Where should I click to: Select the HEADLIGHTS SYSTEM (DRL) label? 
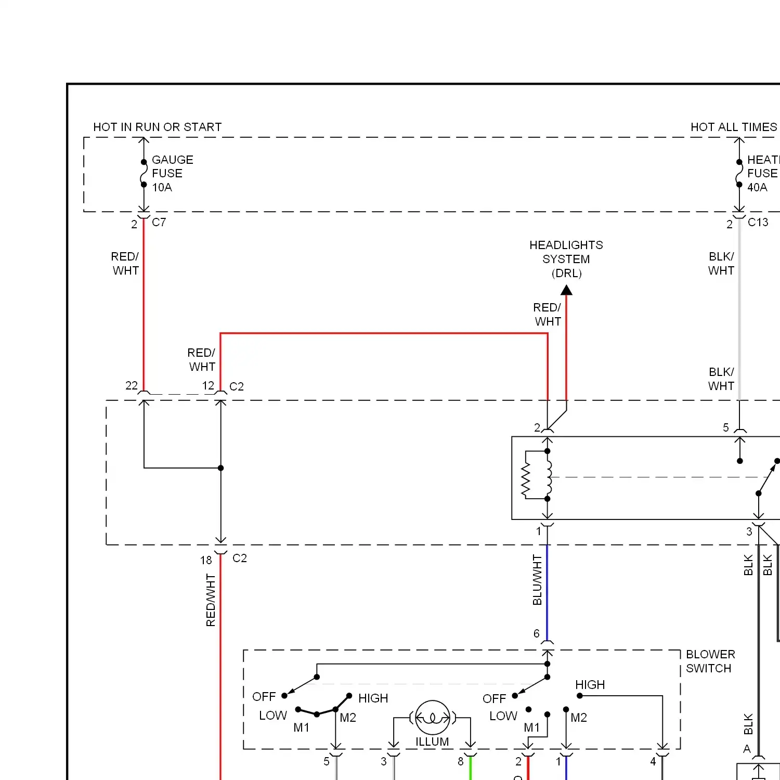coord(566,259)
